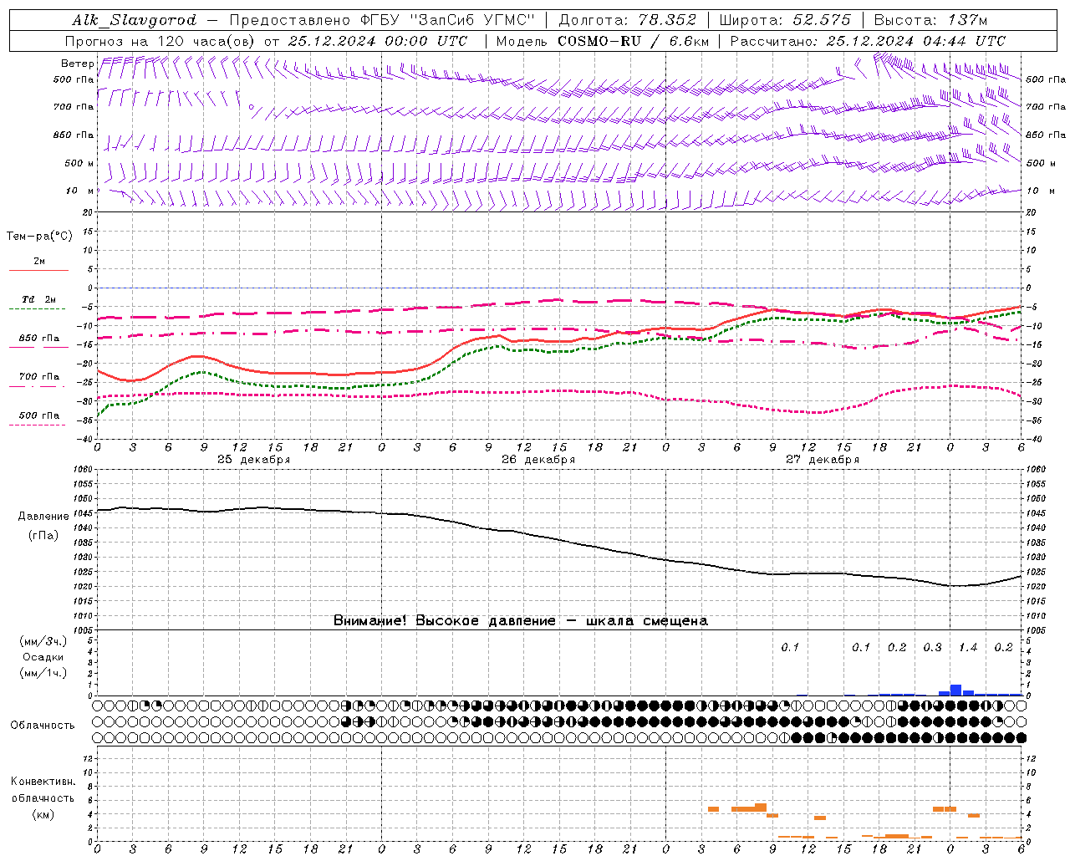The image size is (1070, 856).
Task: Click the 'Конвективн.' convective cloud label
Action: click(43, 782)
